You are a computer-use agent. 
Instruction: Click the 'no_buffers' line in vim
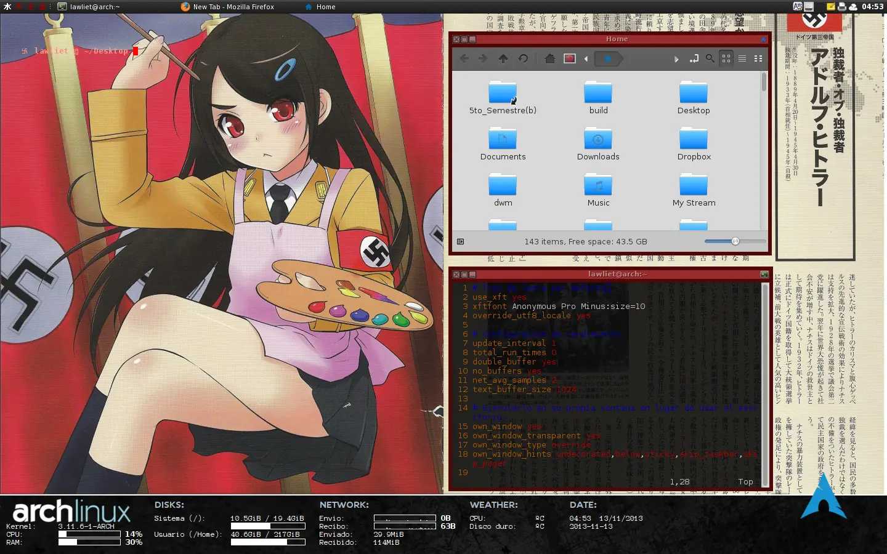point(507,371)
